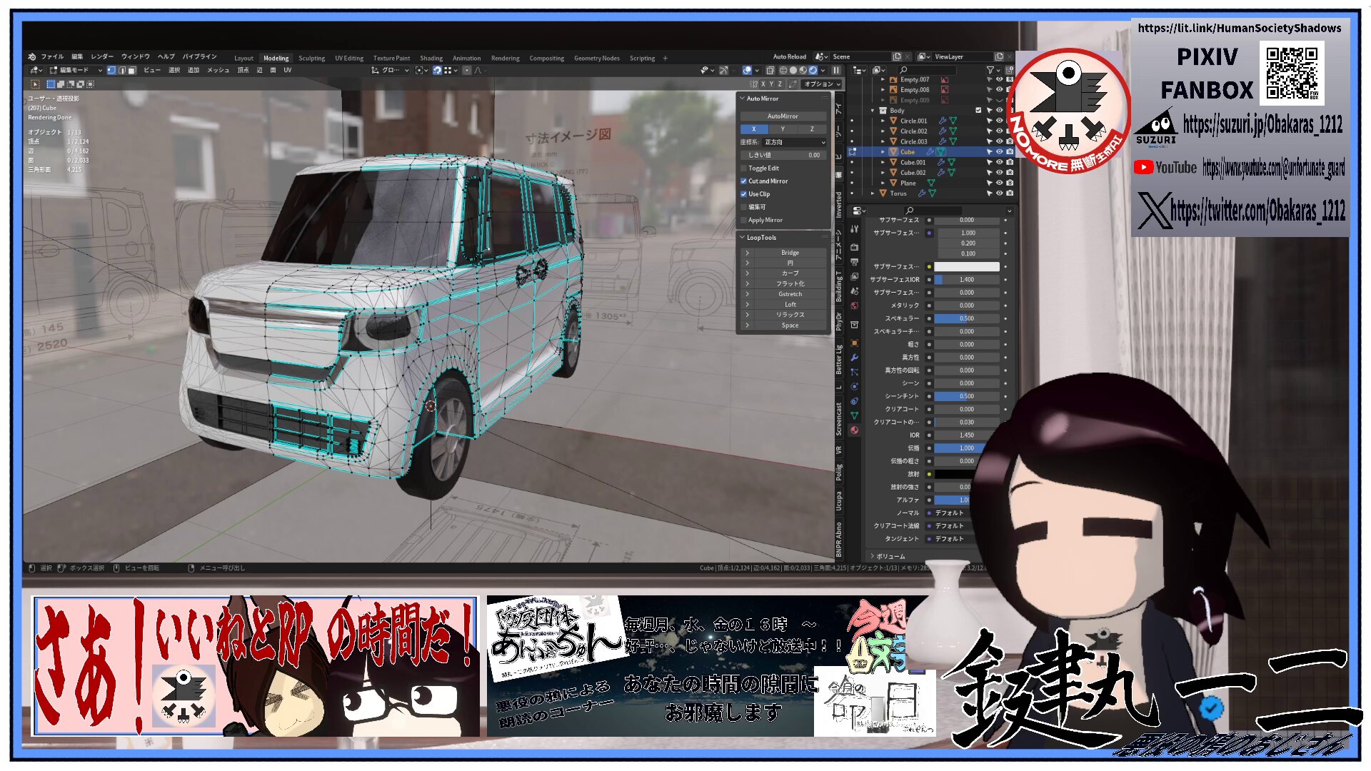This screenshot has width=1371, height=771.
Task: Select face select mode icon
Action: (131, 70)
